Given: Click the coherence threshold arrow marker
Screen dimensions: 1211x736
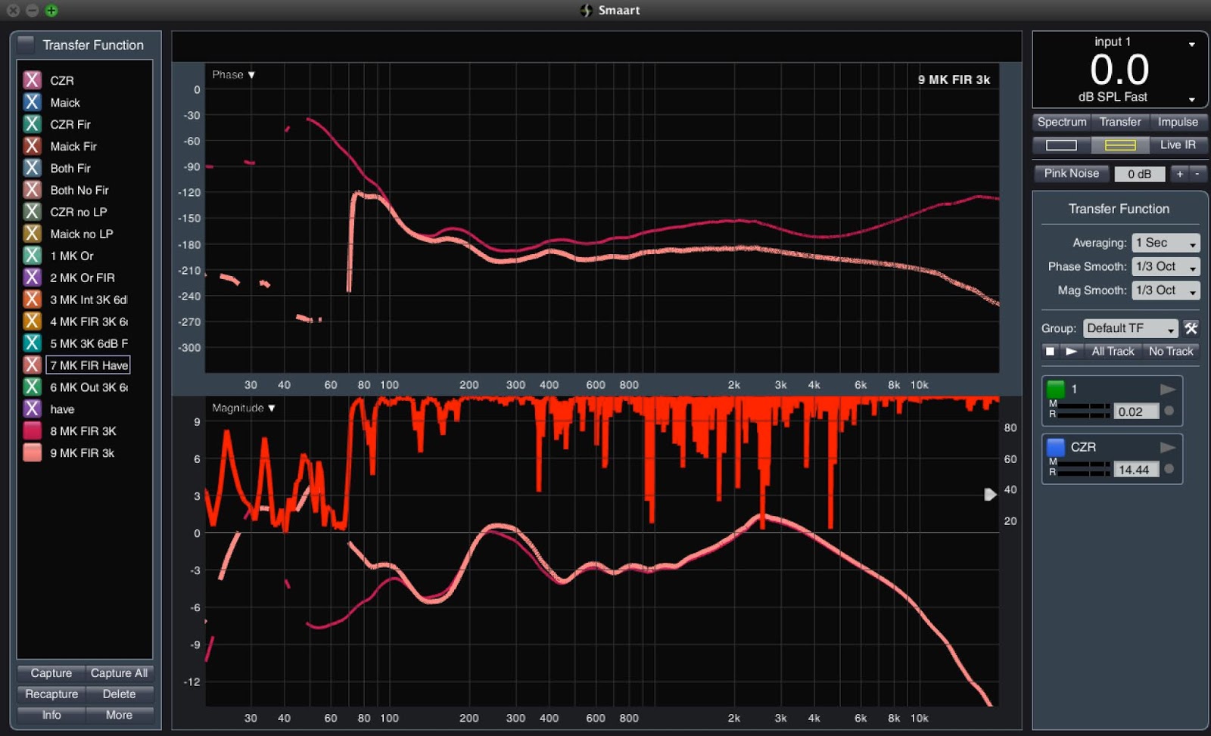Looking at the screenshot, I should pyautogui.click(x=990, y=495).
